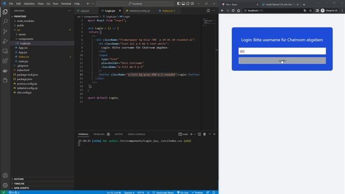Open a new browser tab

click(x=304, y=4)
